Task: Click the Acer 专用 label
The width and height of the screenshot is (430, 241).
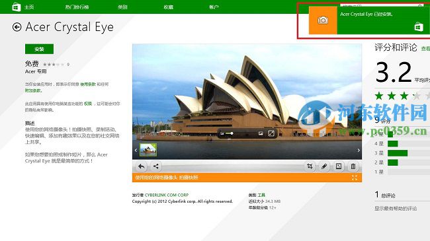Action: (36, 71)
